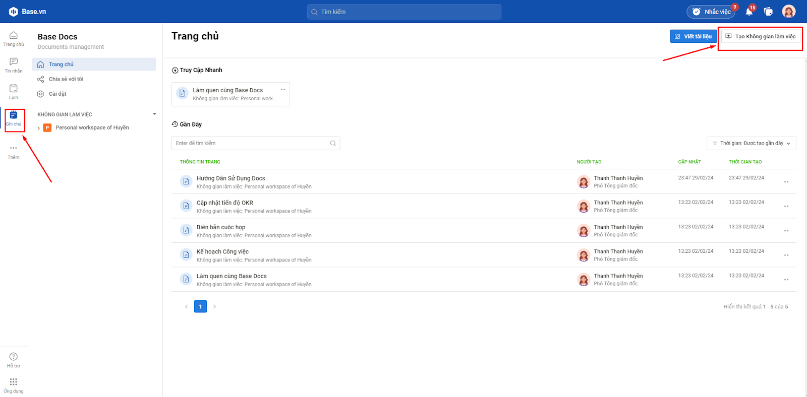This screenshot has width=807, height=397.
Task: Open Làm quen cùng Base Docs quick access card
Action: click(230, 94)
